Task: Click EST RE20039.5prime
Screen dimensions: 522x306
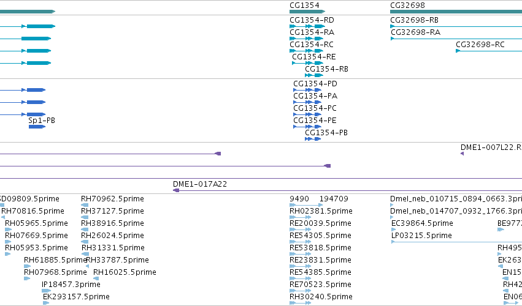Action: coord(320,223)
